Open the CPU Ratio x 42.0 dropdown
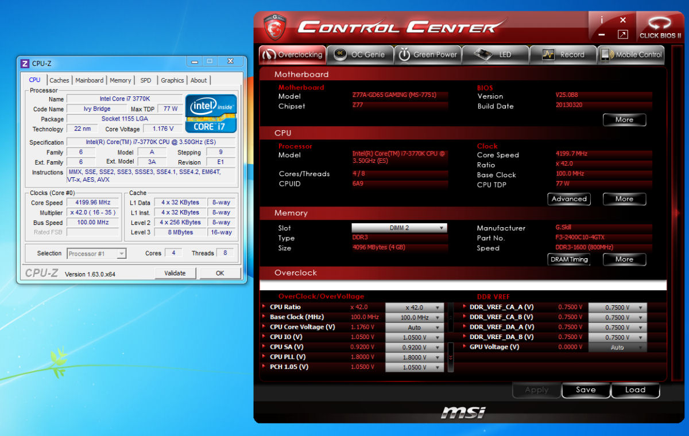Image resolution: width=689 pixels, height=436 pixels. pyautogui.click(x=415, y=307)
